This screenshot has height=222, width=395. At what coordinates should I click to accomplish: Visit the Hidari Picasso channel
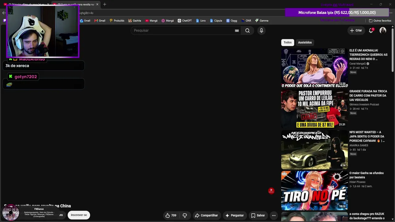(x=357, y=182)
